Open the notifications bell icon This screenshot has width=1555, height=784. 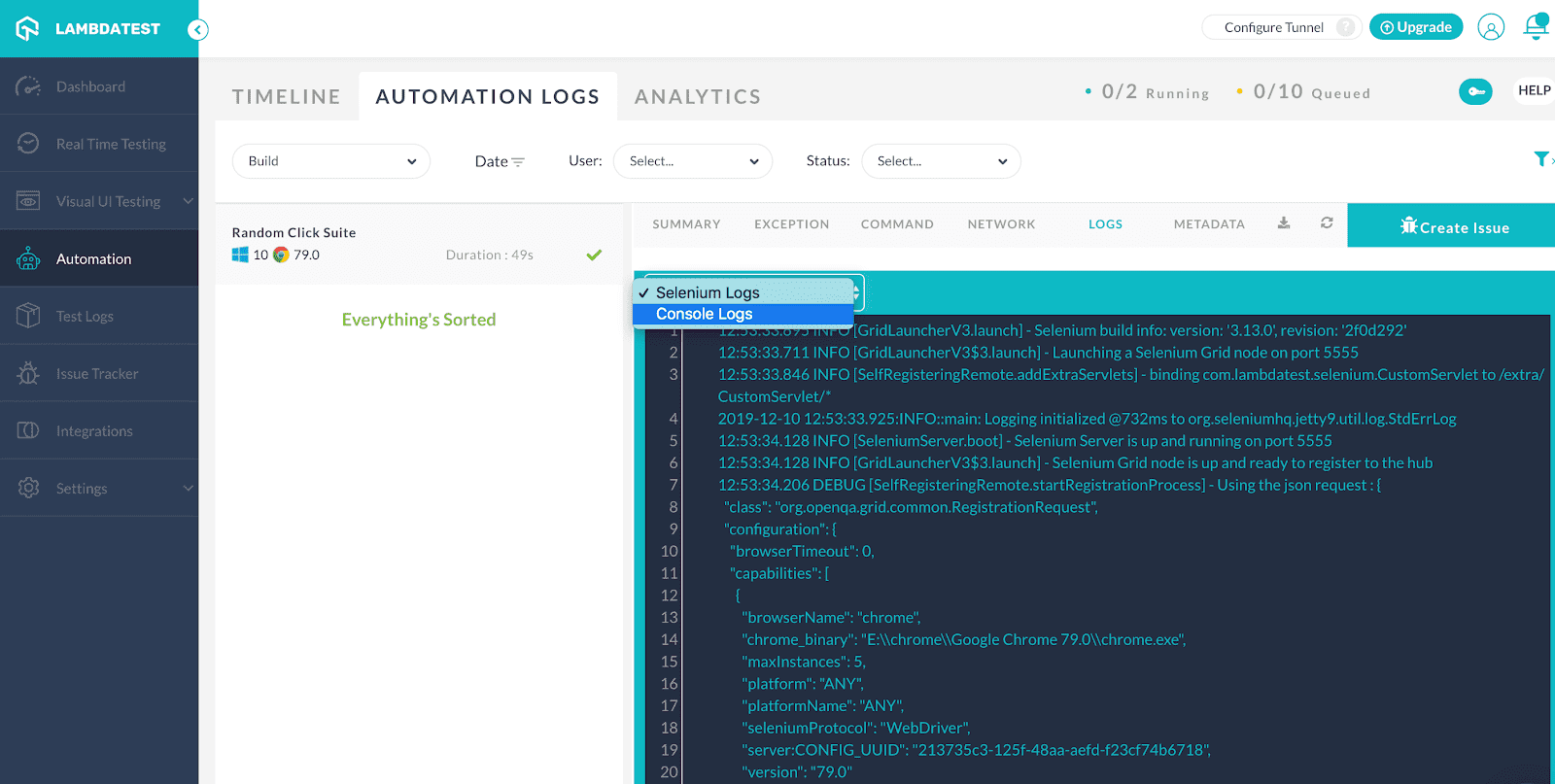1536,26
